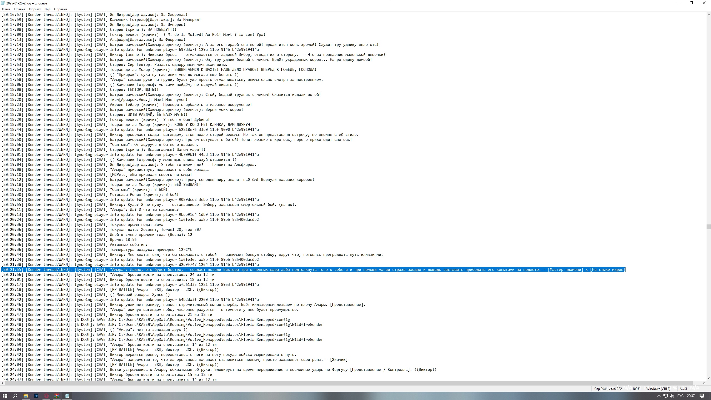This screenshot has height=400, width=711.
Task: Click the highlighted 20:21:55 Амара chat line
Action: click(x=313, y=270)
